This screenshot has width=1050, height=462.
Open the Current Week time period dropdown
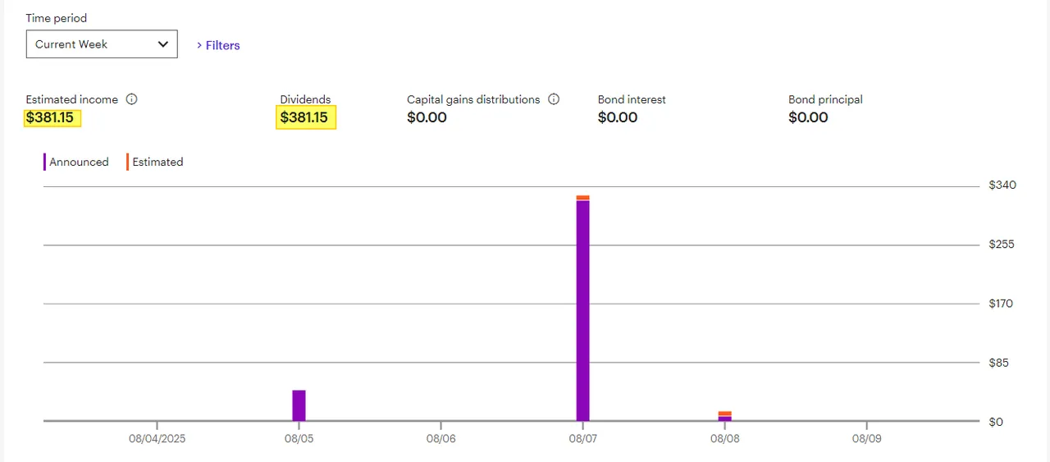pyautogui.click(x=102, y=44)
